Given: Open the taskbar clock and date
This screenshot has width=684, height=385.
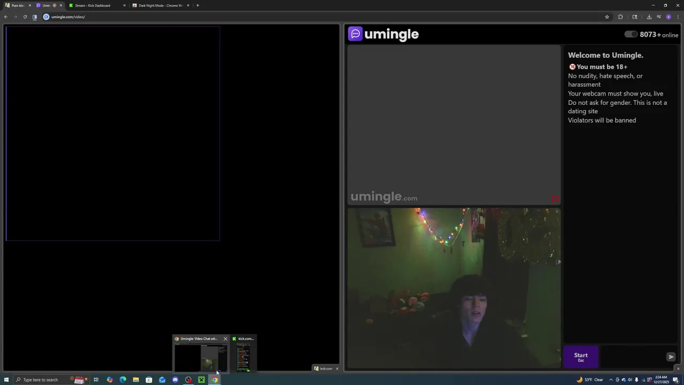Looking at the screenshot, I should coord(662,380).
